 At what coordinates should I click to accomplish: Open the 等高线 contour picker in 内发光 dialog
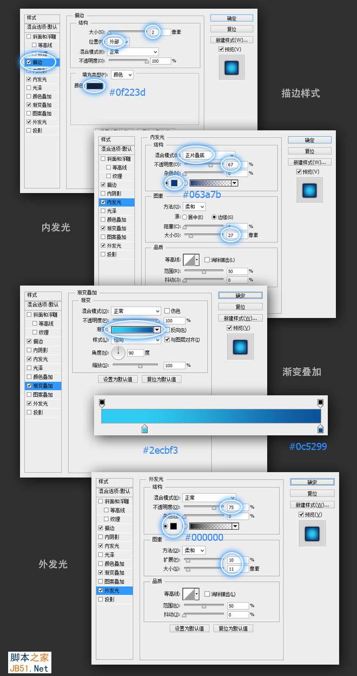[x=192, y=260]
